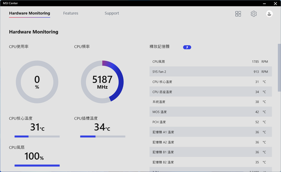Open the user account avatar
Screen dimensions: 281x172
[269, 14]
